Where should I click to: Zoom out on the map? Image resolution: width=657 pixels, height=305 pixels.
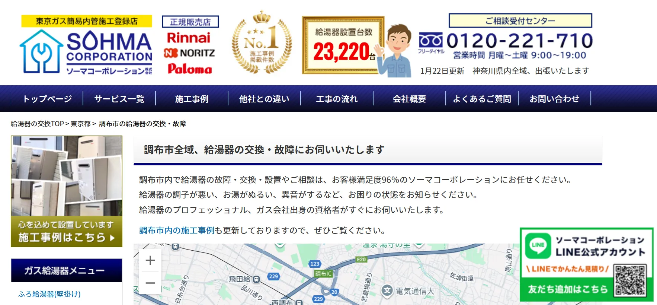[150, 283]
